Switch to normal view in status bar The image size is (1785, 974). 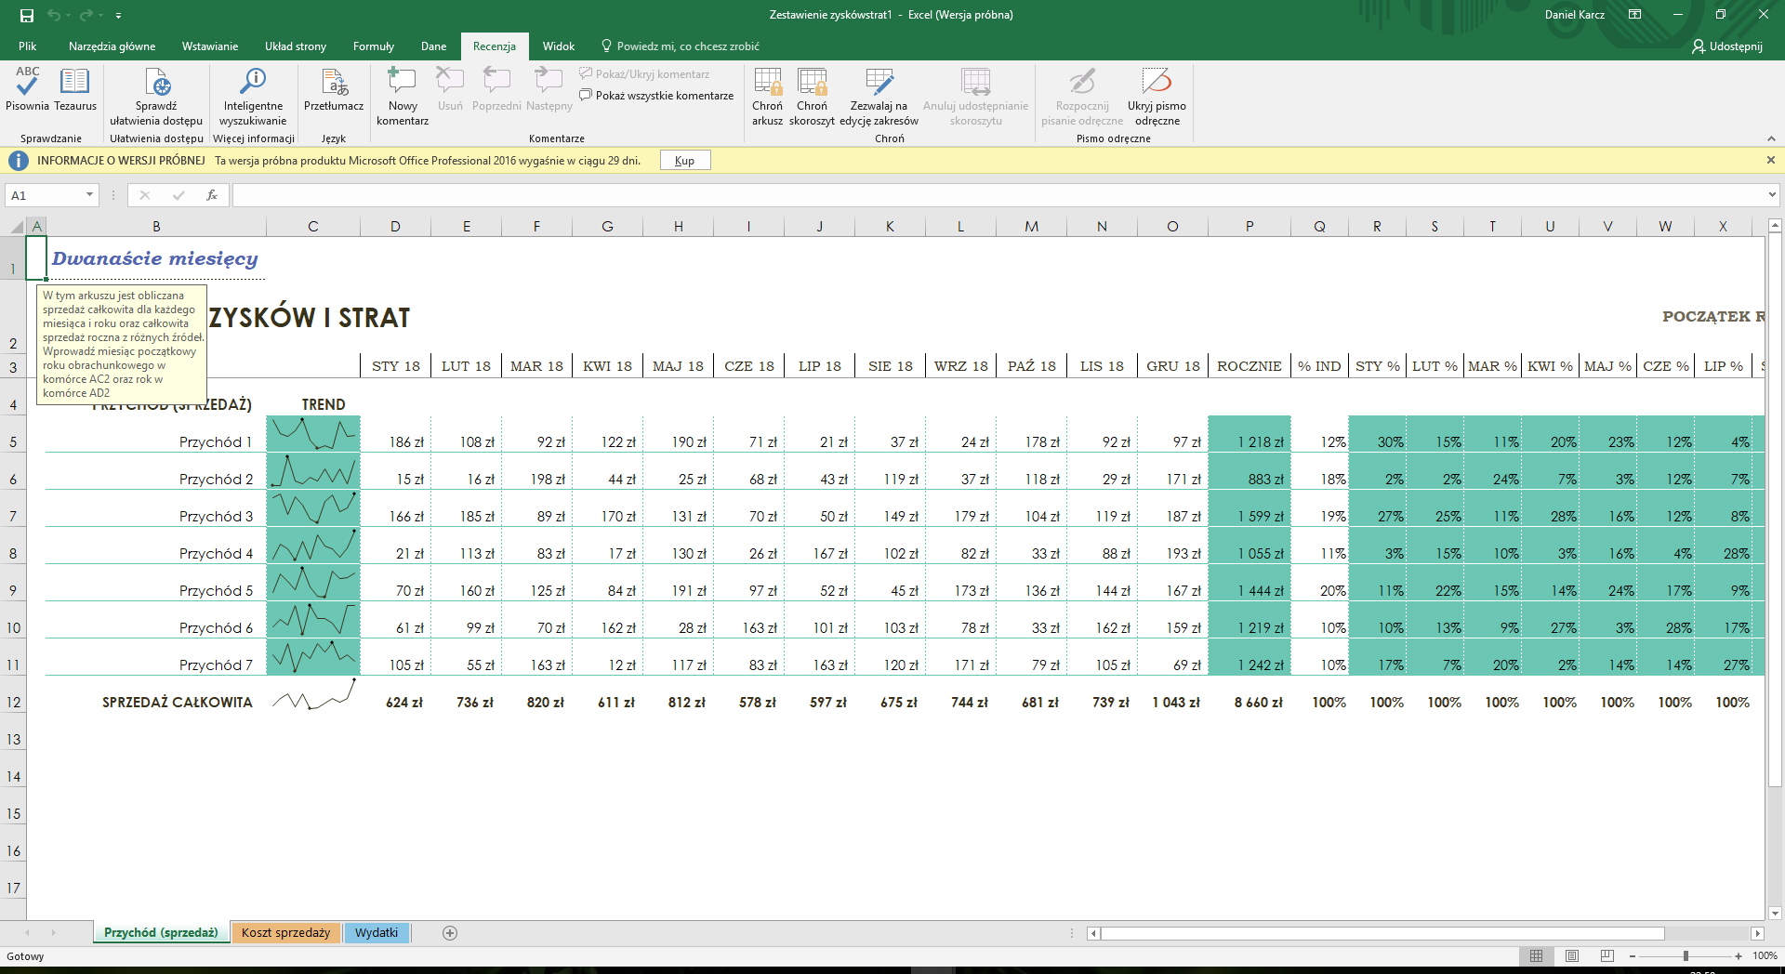pyautogui.click(x=1536, y=956)
